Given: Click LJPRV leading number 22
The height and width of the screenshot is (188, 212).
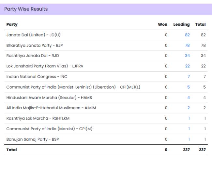Looking at the screenshot, I should click(x=187, y=66).
